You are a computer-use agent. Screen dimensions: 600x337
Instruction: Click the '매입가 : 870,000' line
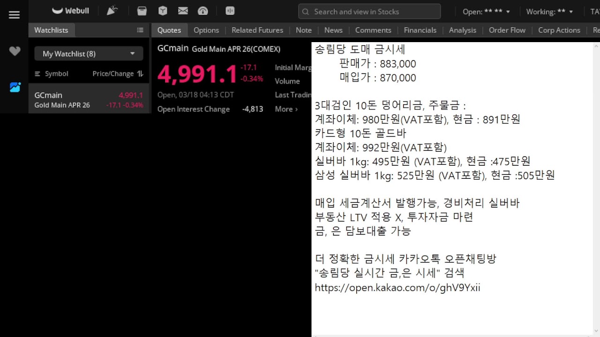tap(378, 78)
